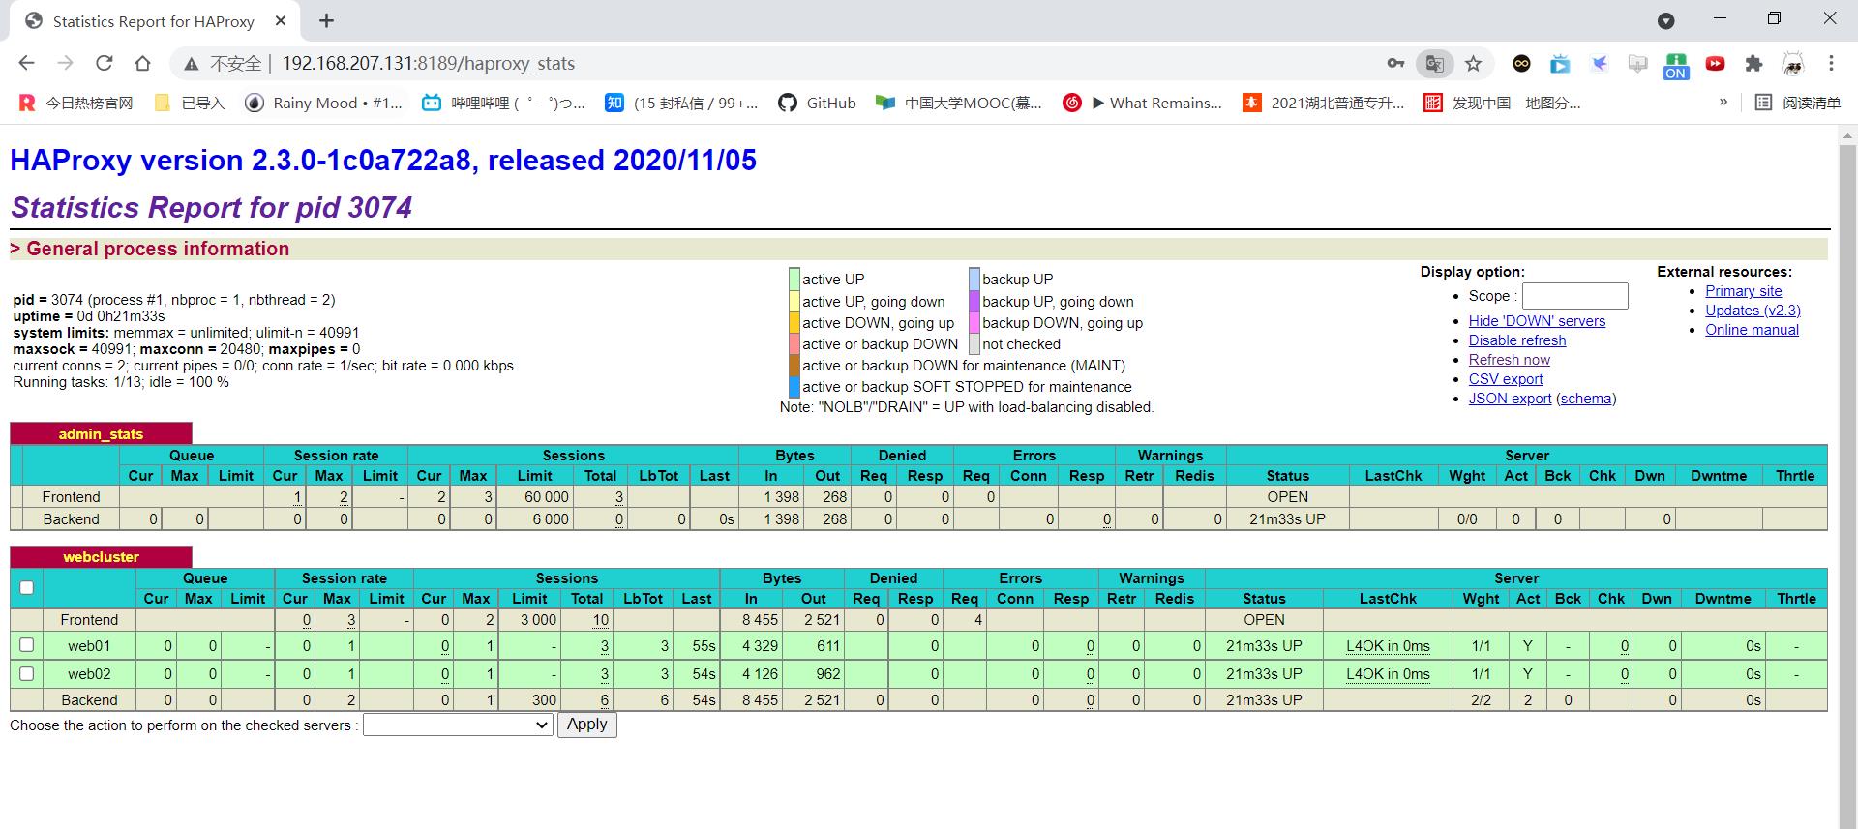Viewport: 1858px width, 829px height.
Task: Click the address bar URL
Action: coord(428,64)
